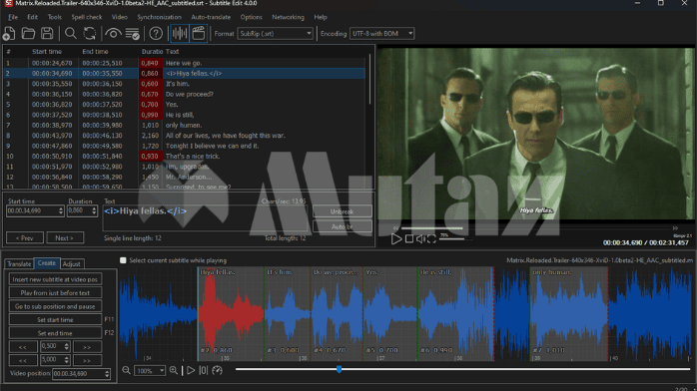The image size is (697, 391).
Task: Click the Prev subtitle button
Action: pyautogui.click(x=25, y=237)
